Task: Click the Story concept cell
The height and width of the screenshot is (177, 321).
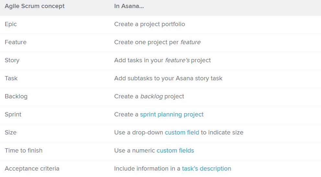Action: point(12,60)
